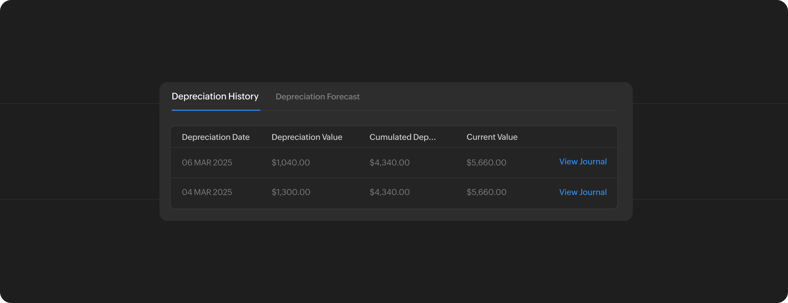Select the $4,340.00 cell in 06 MAR row
788x303 pixels.
click(389, 163)
